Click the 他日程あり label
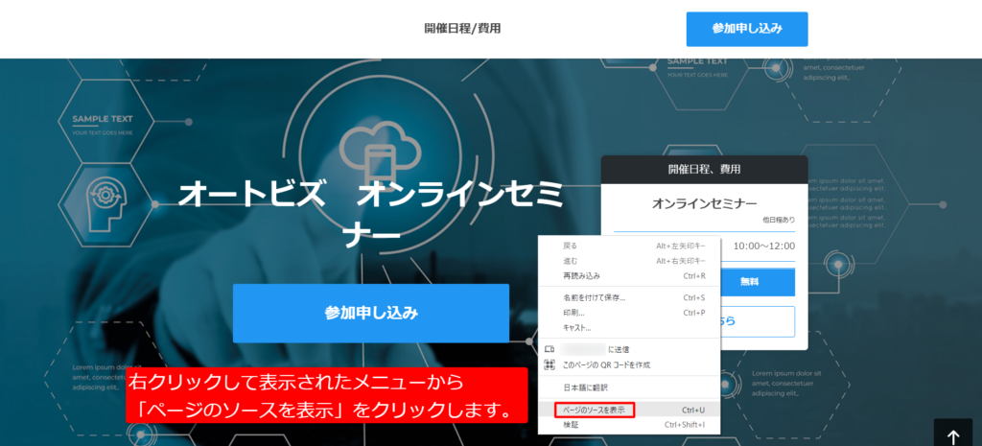The height and width of the screenshot is (446, 982). click(779, 220)
